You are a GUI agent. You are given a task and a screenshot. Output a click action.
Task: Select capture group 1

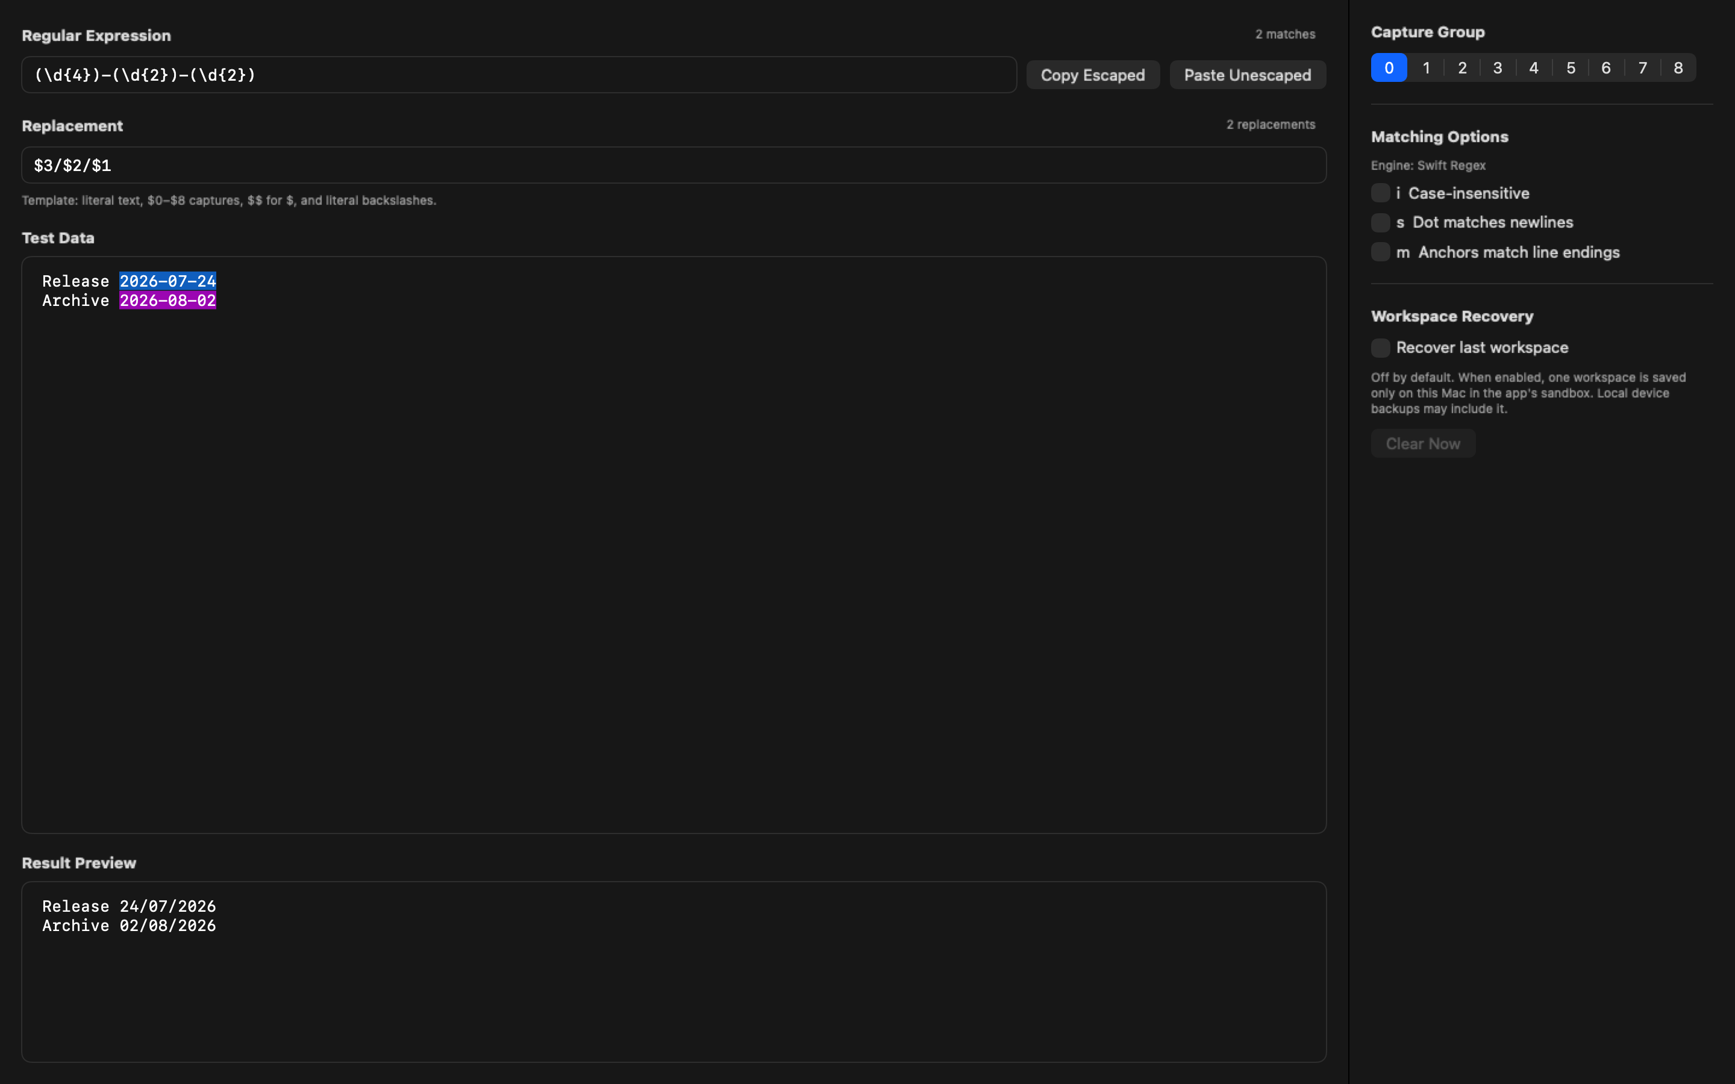tap(1426, 68)
